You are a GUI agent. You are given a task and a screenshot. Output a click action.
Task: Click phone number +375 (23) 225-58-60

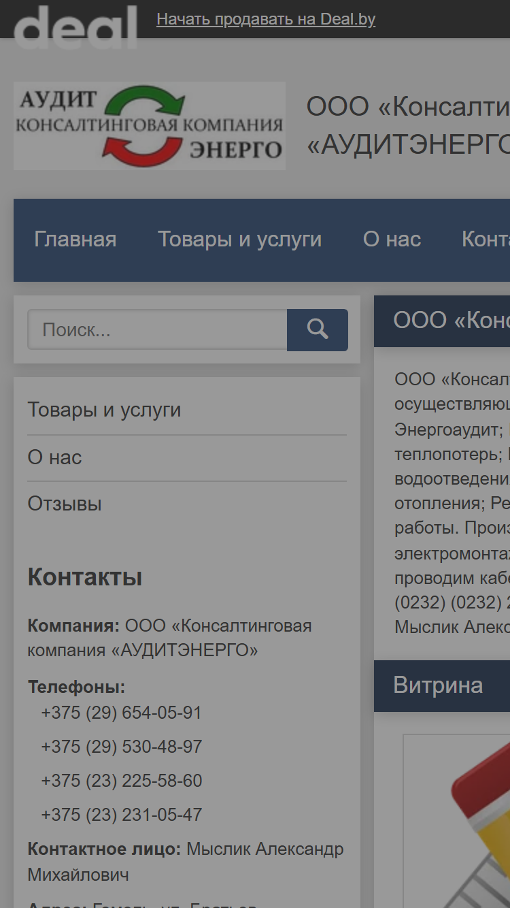tap(121, 781)
